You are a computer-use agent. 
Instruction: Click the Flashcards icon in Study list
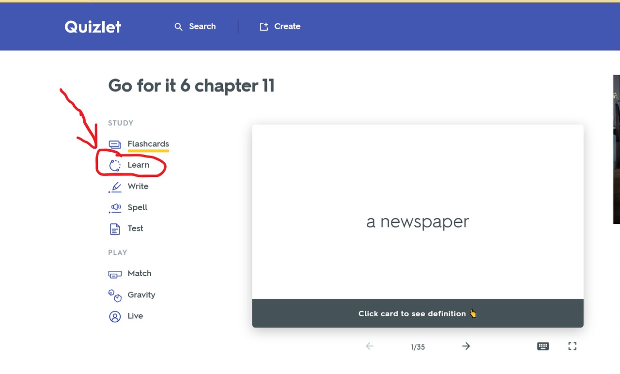115,144
